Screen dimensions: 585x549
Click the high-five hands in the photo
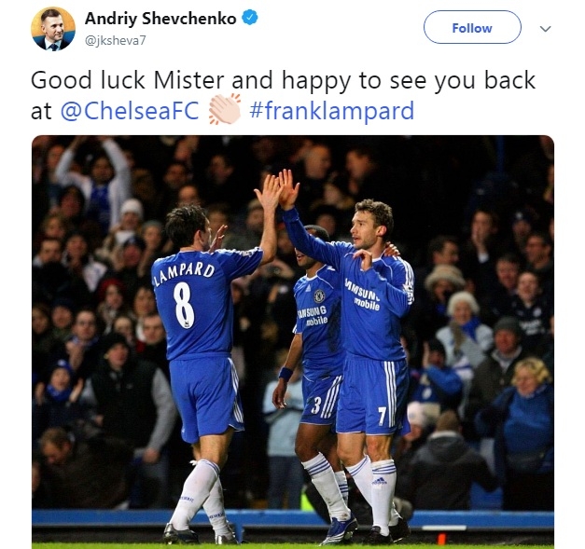coord(277,190)
